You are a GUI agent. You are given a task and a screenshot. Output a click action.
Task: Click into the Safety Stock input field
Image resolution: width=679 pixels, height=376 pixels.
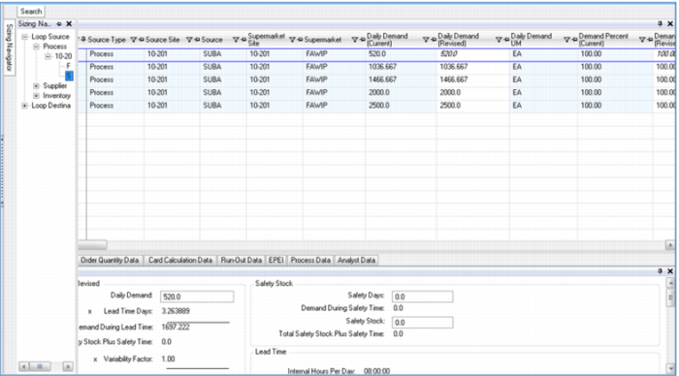[423, 323]
